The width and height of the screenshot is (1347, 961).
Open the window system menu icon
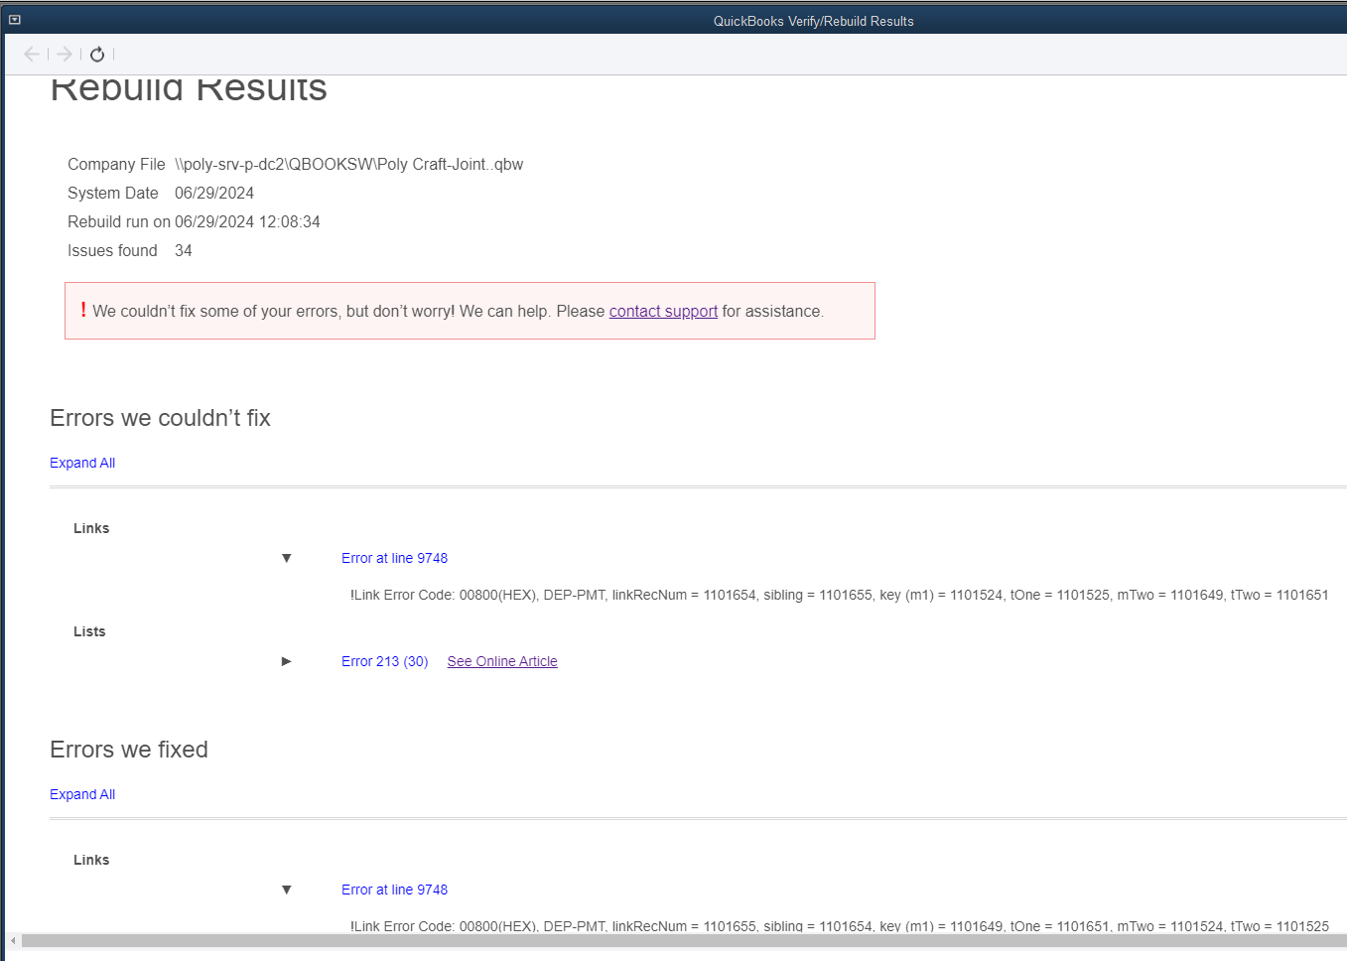(15, 20)
